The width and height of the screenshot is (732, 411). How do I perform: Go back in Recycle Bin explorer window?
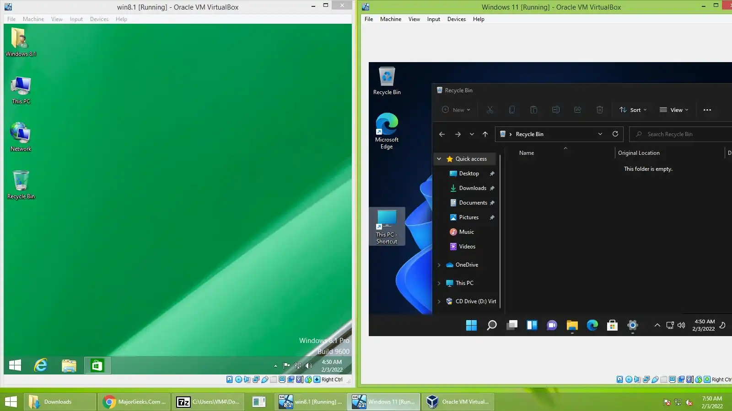pos(442,134)
